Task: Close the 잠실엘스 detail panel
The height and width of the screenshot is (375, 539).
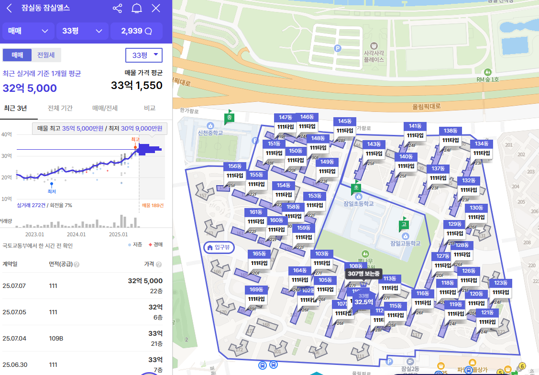Action: [156, 8]
